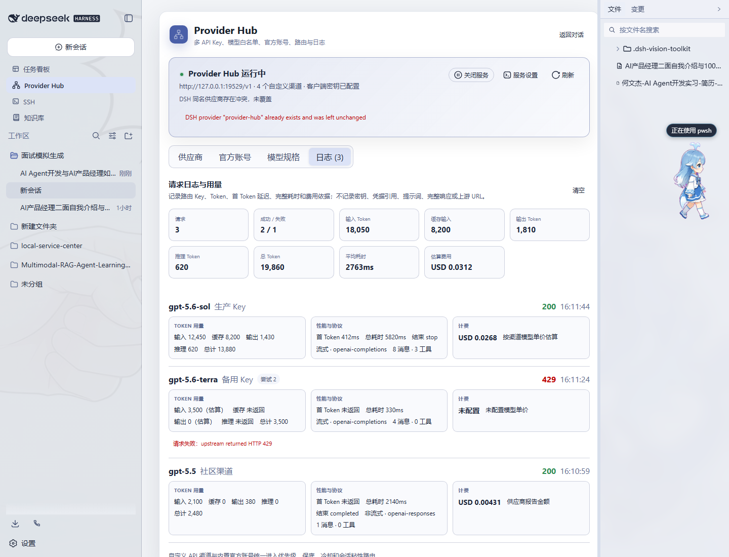Switch to the 供应商 tab
The width and height of the screenshot is (729, 557).
(x=190, y=157)
